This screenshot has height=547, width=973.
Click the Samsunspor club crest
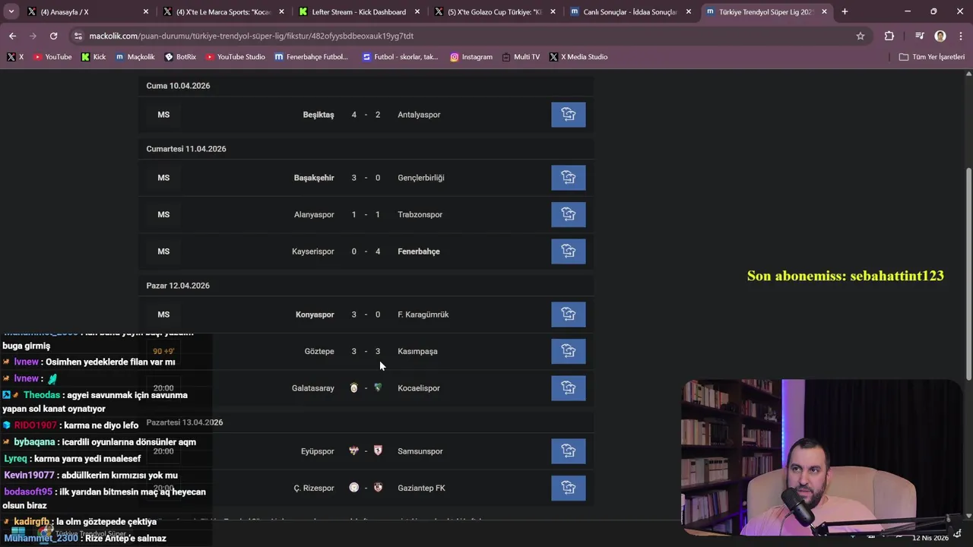point(378,451)
